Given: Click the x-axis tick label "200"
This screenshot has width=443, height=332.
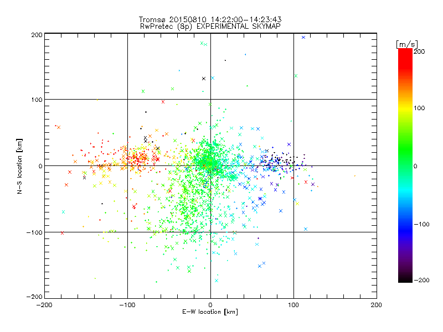Looking at the screenshot, I should tap(377, 305).
